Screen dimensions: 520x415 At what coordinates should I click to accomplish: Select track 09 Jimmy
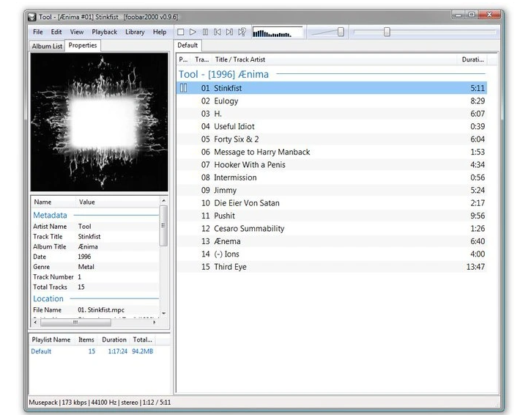coord(332,190)
